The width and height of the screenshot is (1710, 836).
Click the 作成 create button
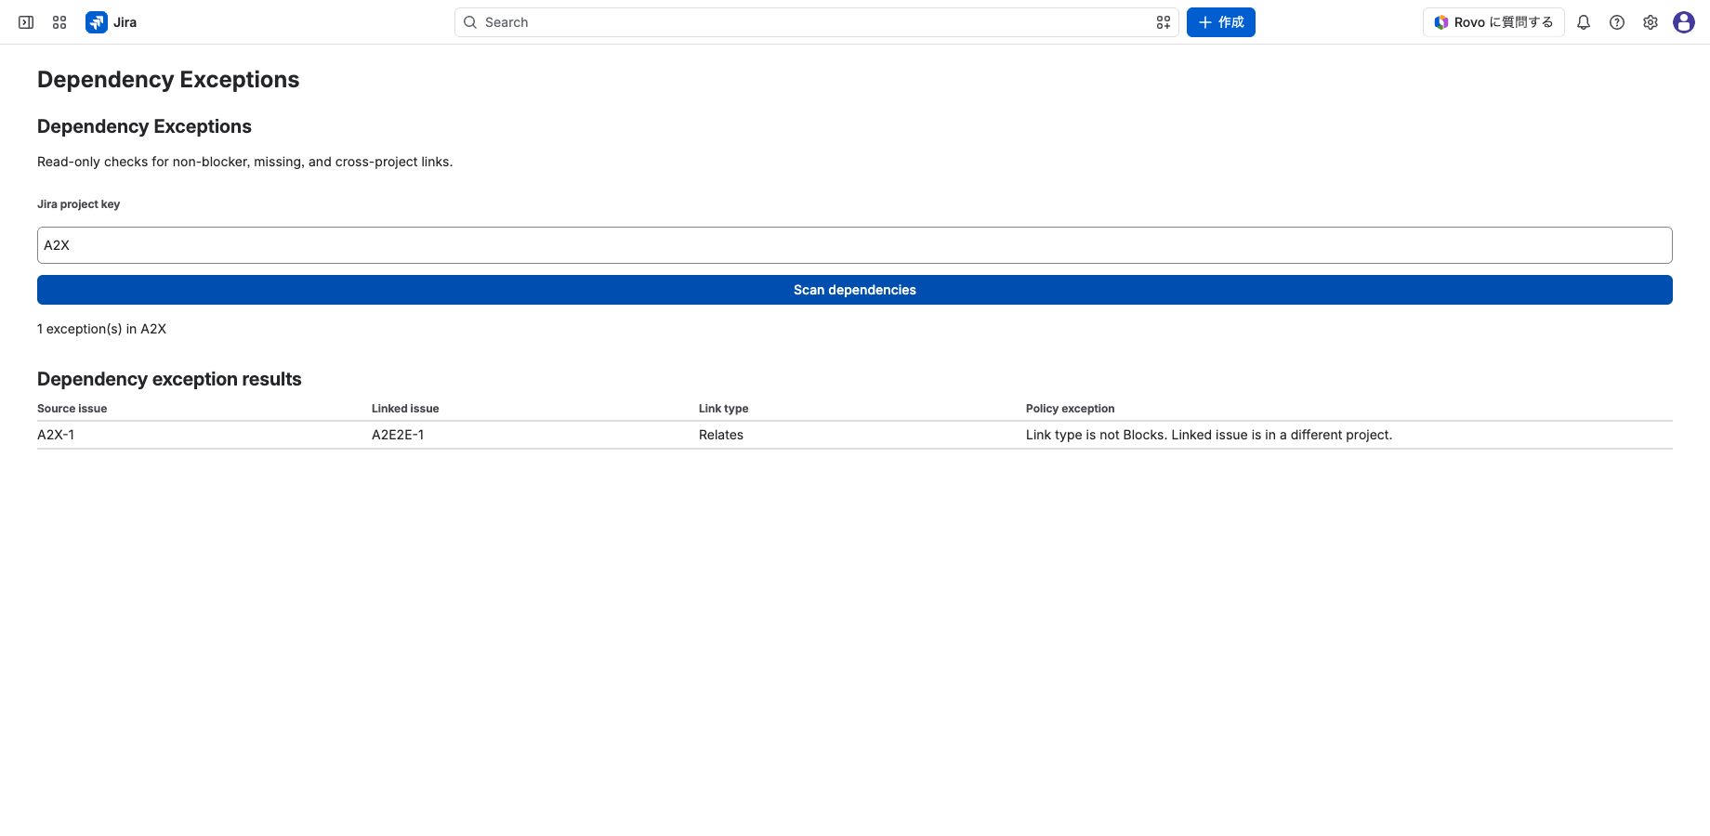coord(1221,22)
